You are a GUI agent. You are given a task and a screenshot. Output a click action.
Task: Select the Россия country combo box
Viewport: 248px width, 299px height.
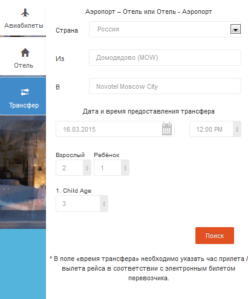coord(165,30)
